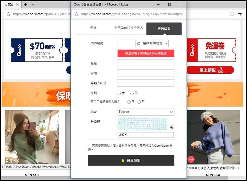Click the NT$369 product price
Screen dimensions: 247x181
(213, 175)
